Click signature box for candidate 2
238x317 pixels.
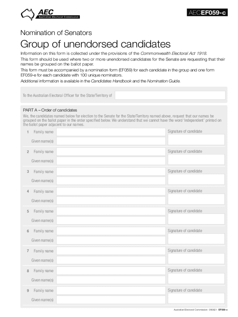click(x=196, y=159)
